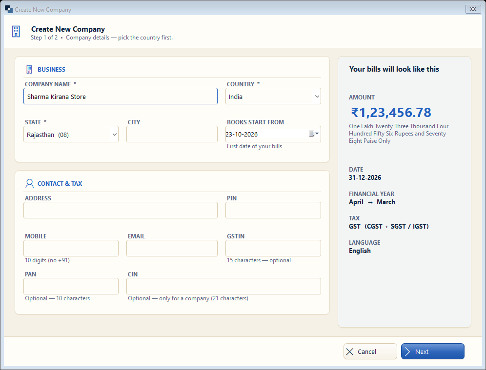Screen dimensions: 486x370
Task: Click the CONTACT & TAX section title
Action: [x=60, y=184]
